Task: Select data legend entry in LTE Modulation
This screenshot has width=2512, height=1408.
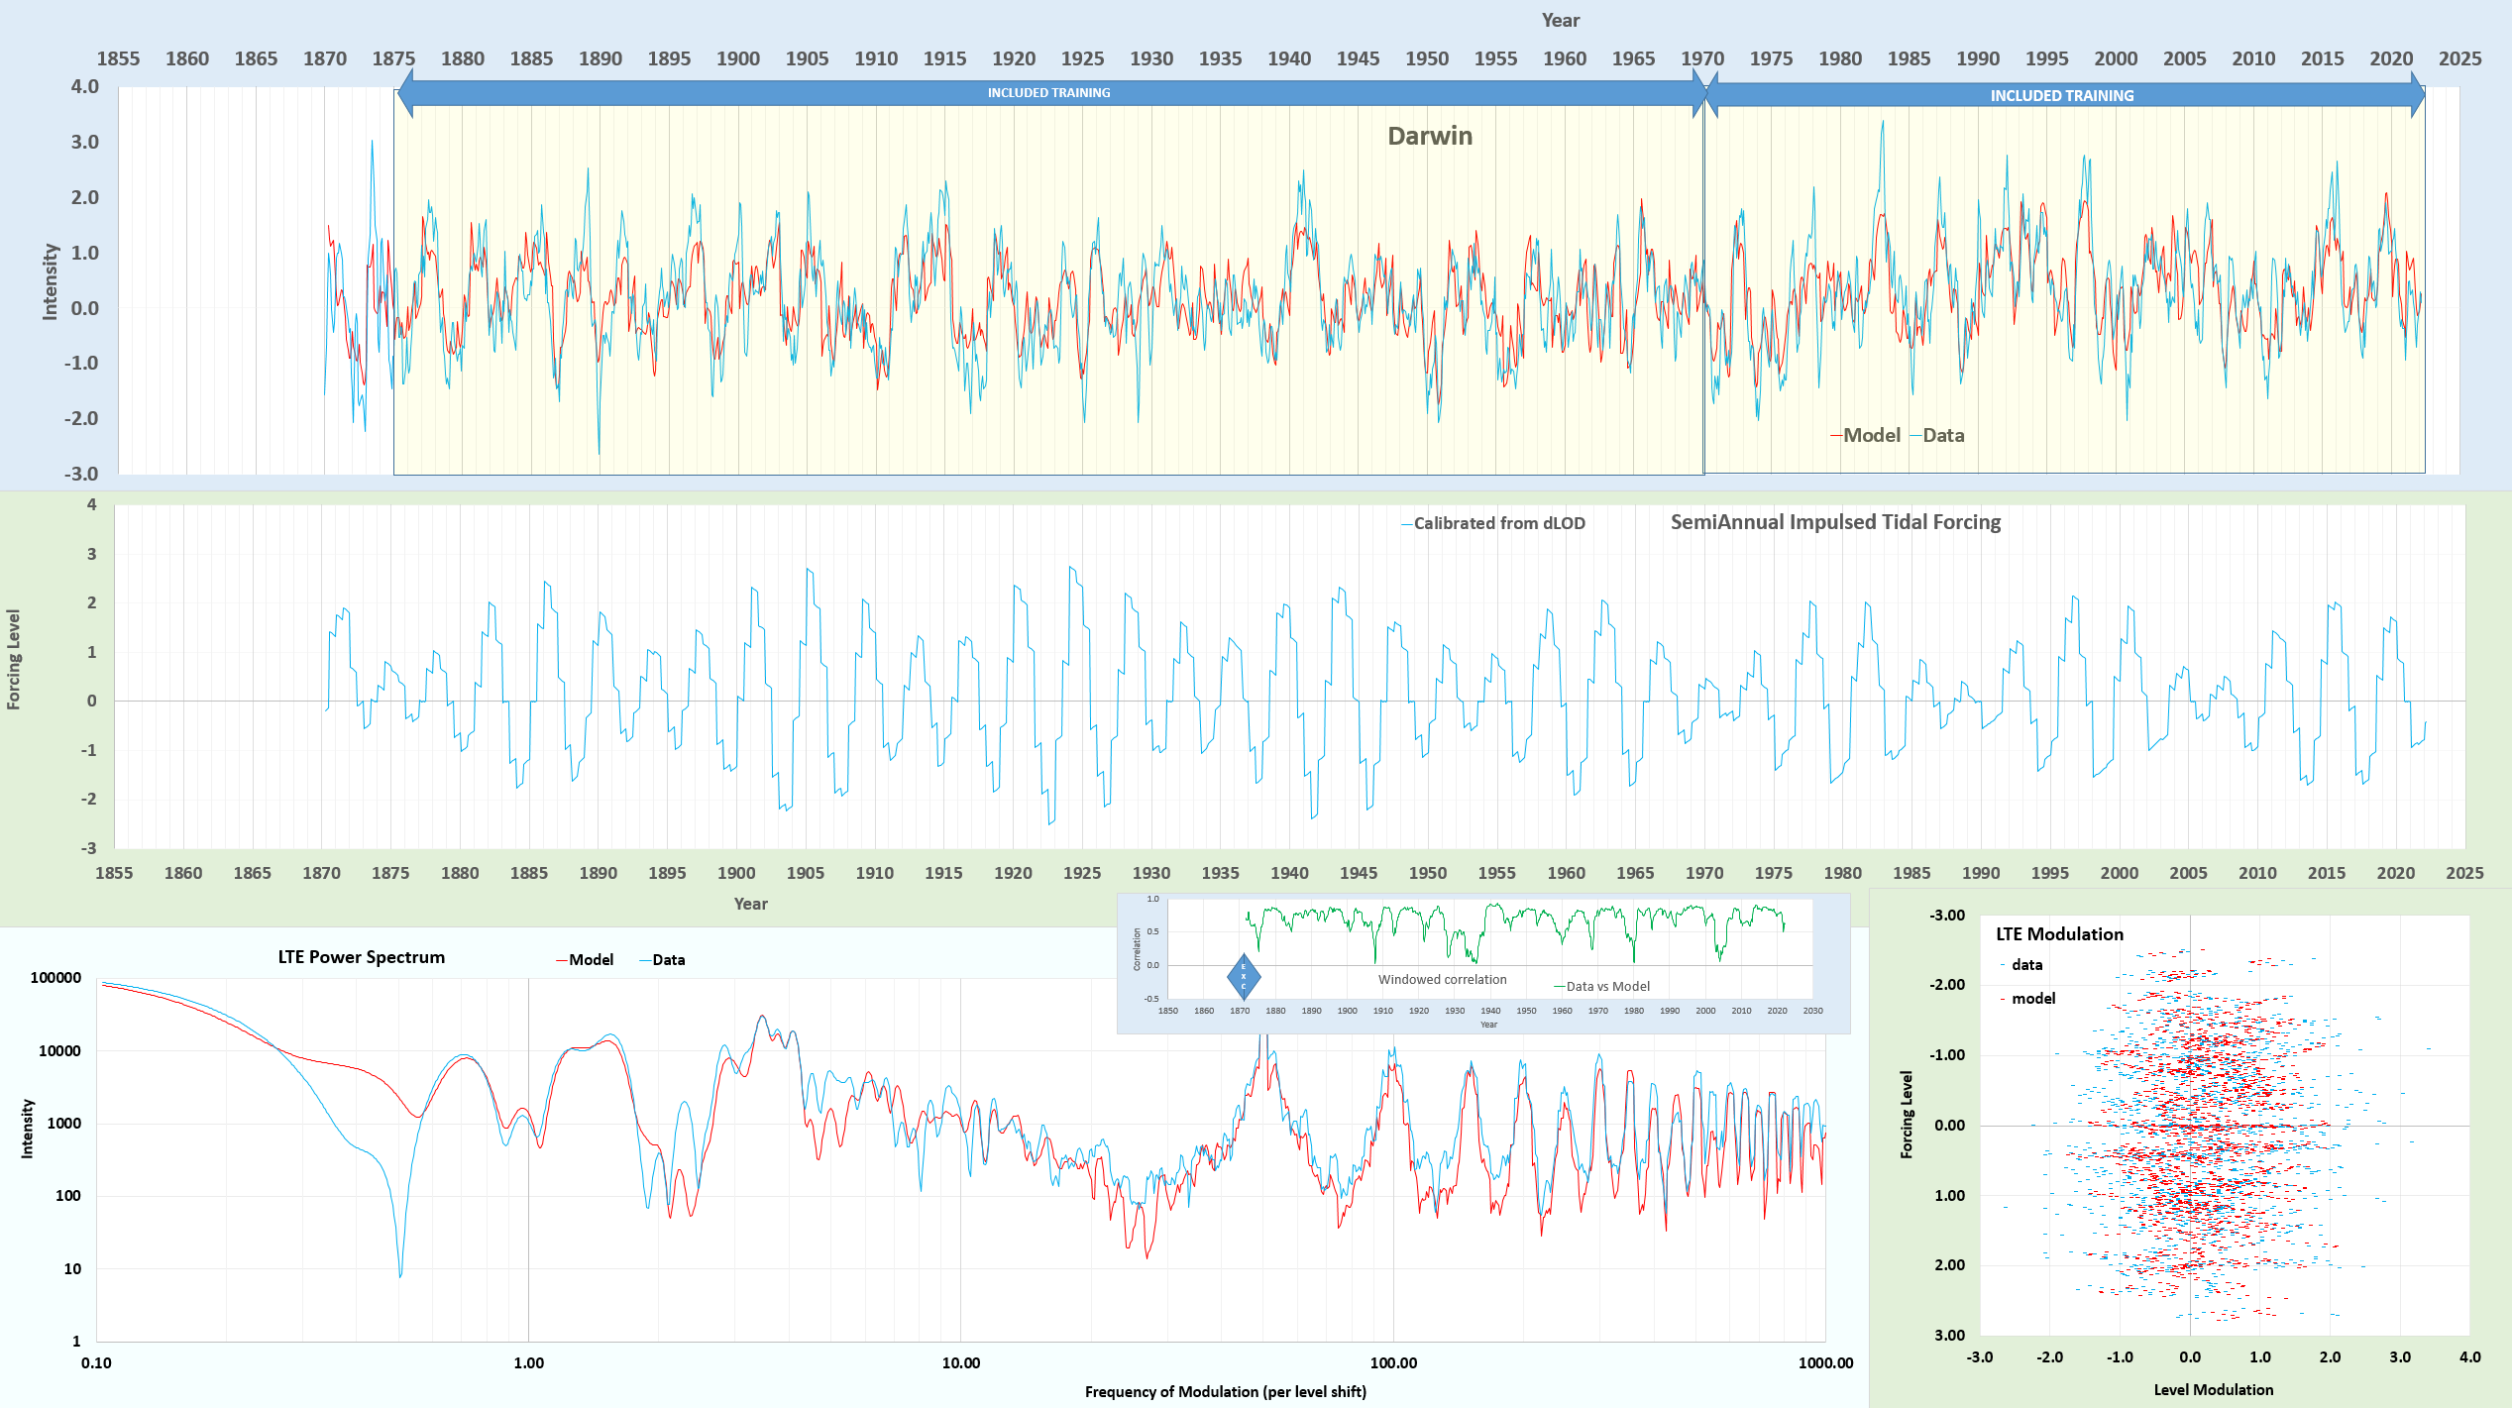Action: click(2021, 965)
